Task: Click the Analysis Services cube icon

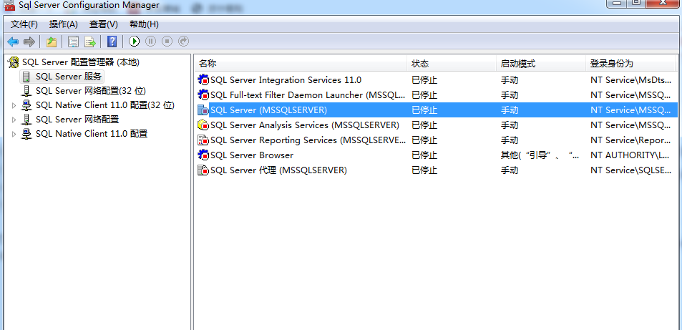Action: point(203,125)
